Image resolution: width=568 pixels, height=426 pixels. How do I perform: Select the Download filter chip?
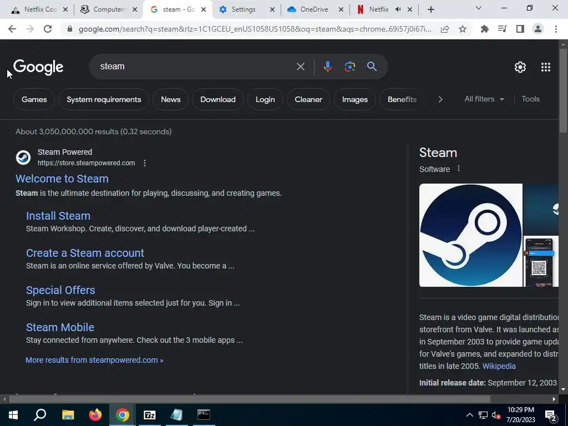[217, 99]
